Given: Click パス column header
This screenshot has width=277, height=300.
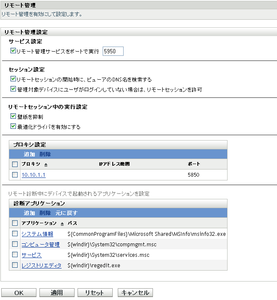Looking at the screenshot, I should (x=72, y=223).
